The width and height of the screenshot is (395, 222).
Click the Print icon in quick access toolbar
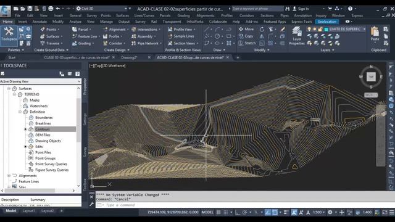click(x=51, y=9)
